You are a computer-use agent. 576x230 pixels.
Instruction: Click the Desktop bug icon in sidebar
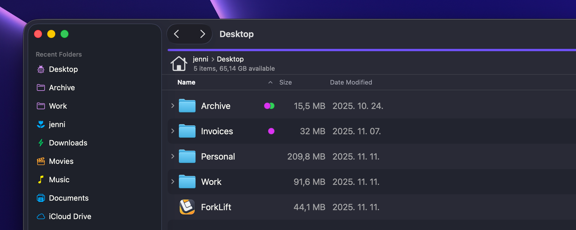click(41, 69)
